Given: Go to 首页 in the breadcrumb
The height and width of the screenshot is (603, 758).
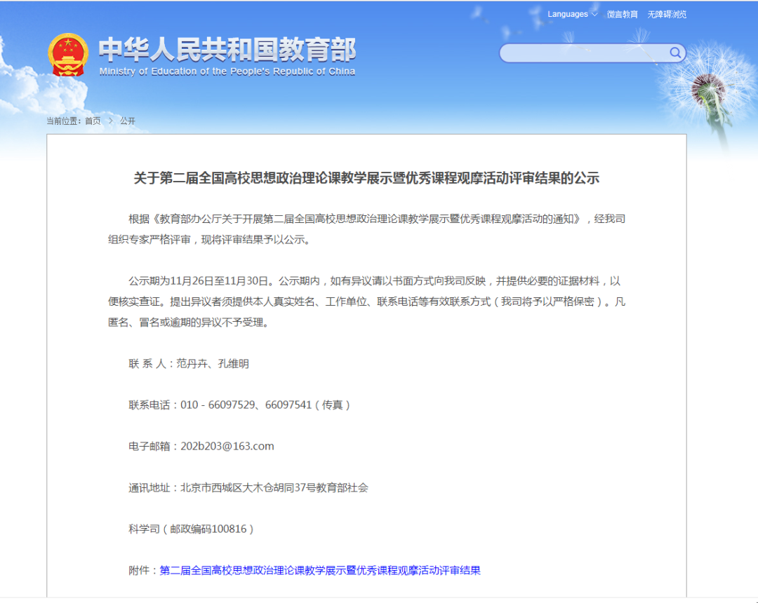Looking at the screenshot, I should click(x=93, y=121).
